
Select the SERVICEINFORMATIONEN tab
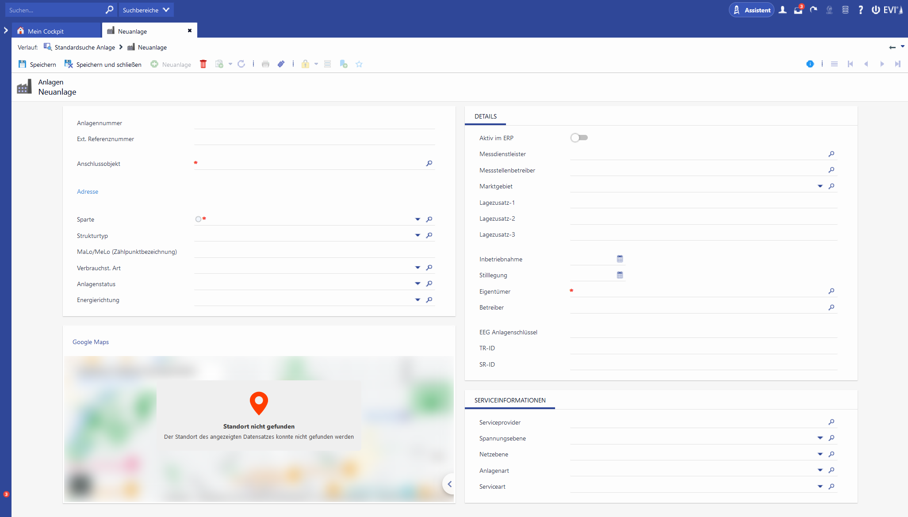(x=510, y=400)
